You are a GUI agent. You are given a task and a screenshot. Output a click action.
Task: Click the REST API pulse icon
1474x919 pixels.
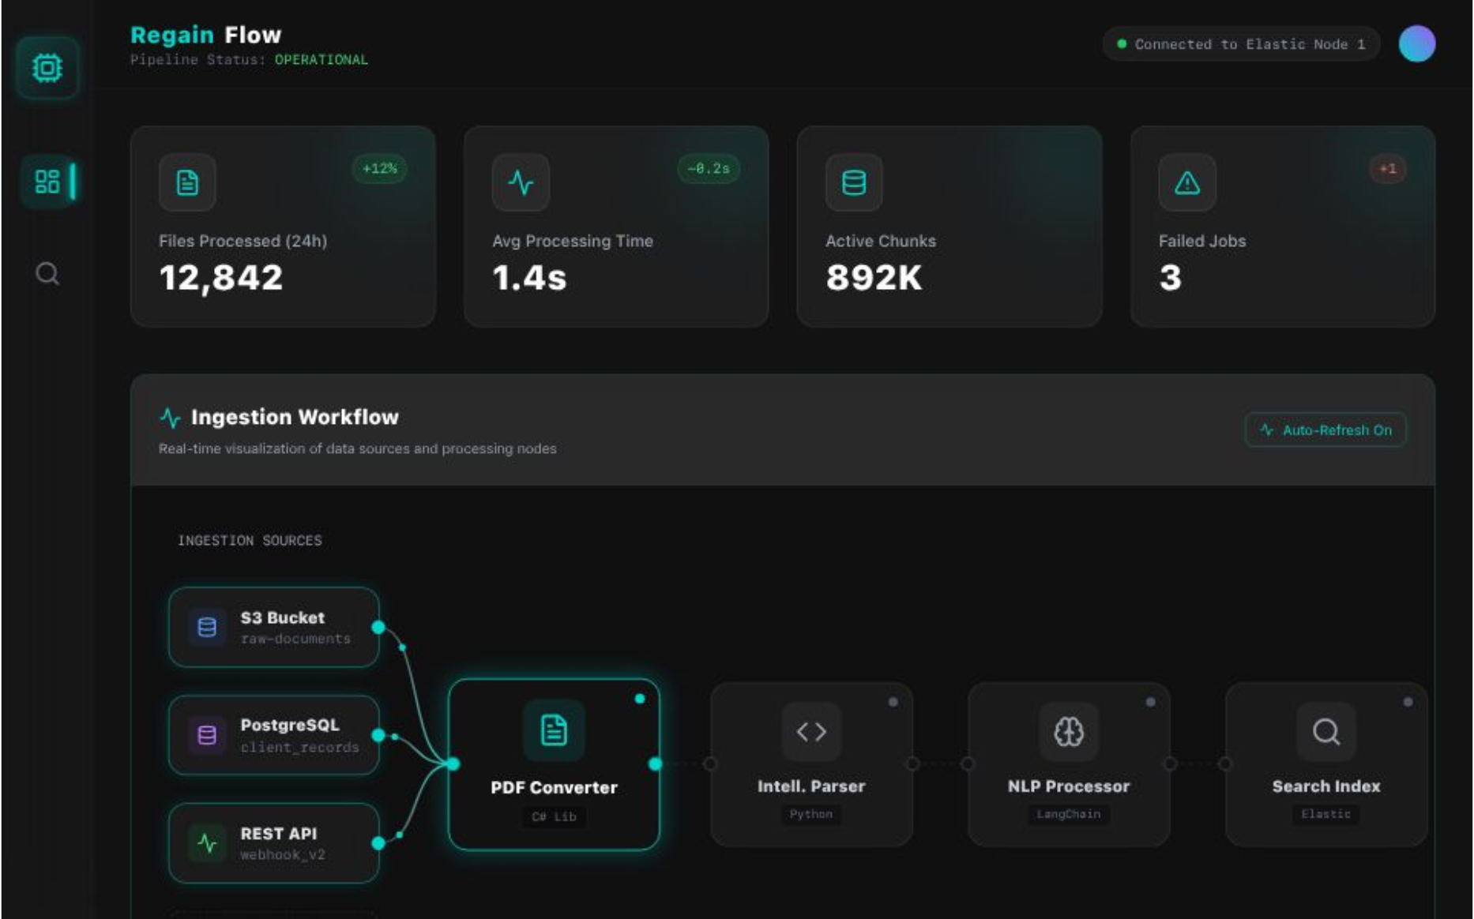208,843
